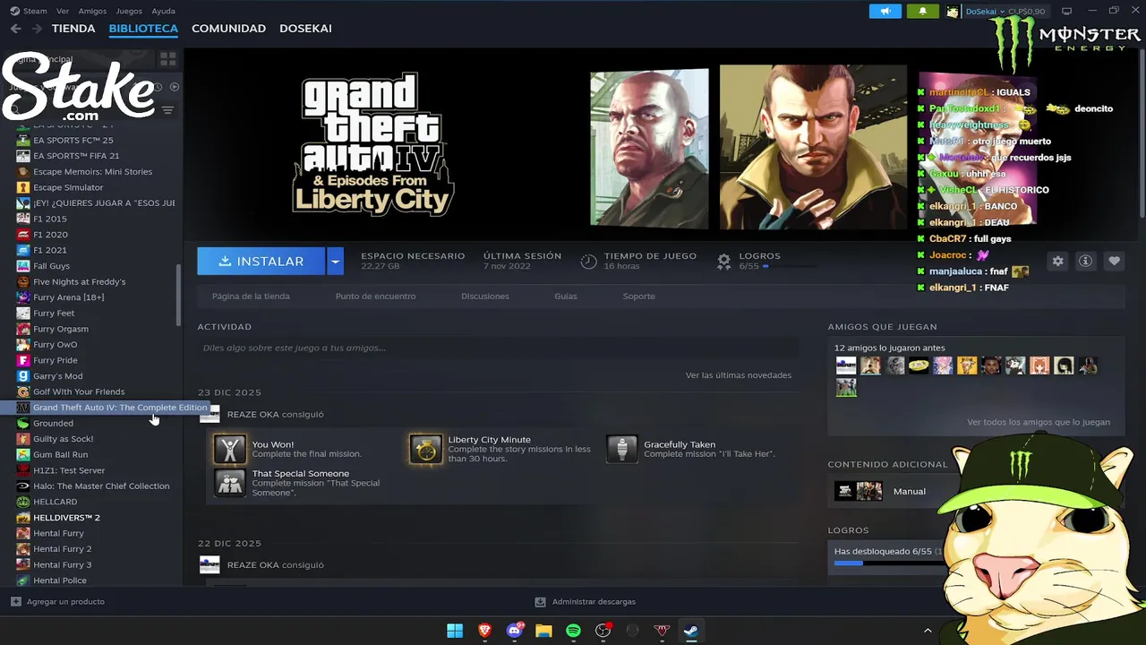Open Discord from the taskbar

(514, 631)
